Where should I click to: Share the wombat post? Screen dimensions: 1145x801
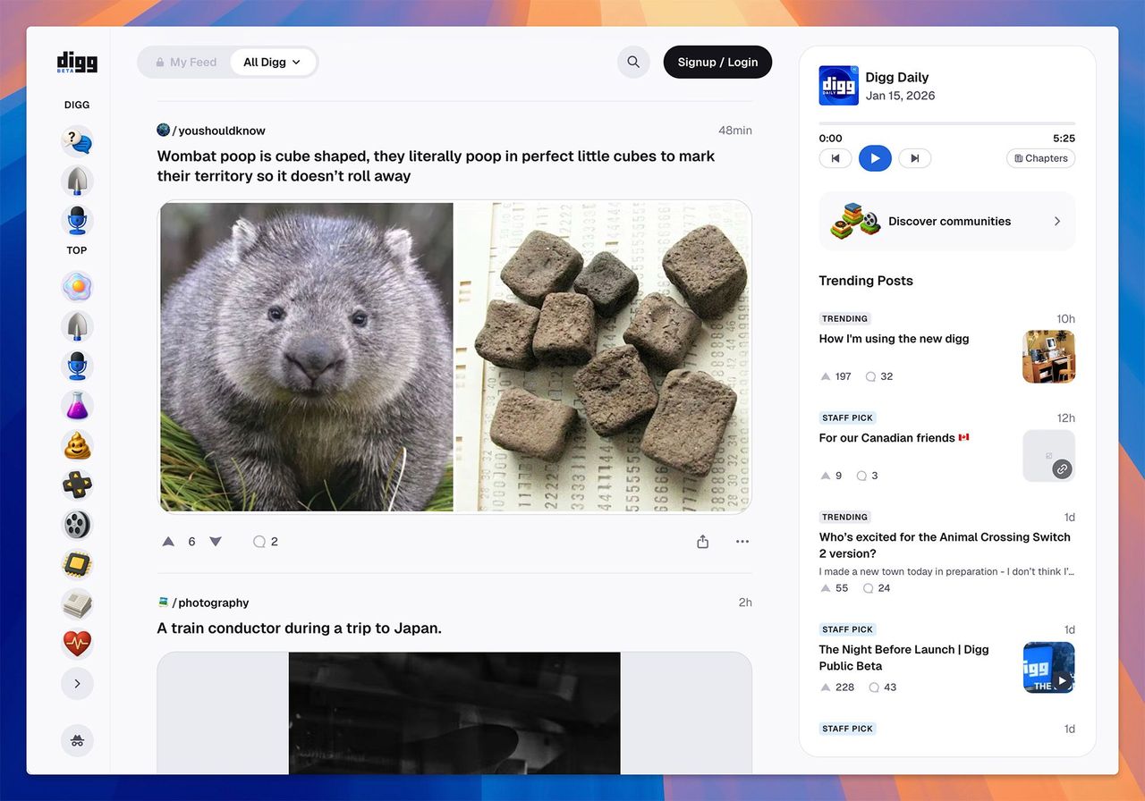click(702, 542)
